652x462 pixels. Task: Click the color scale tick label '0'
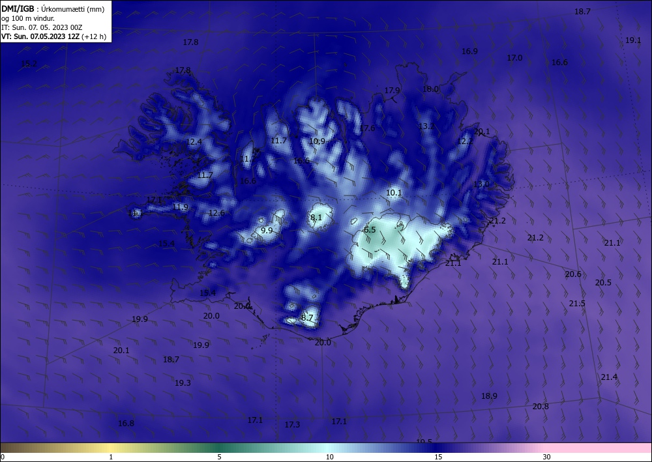point(3,457)
